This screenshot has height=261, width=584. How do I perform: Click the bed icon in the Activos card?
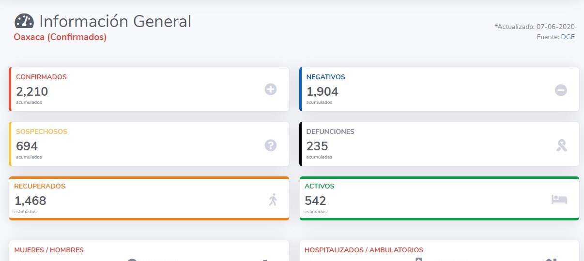tap(559, 200)
